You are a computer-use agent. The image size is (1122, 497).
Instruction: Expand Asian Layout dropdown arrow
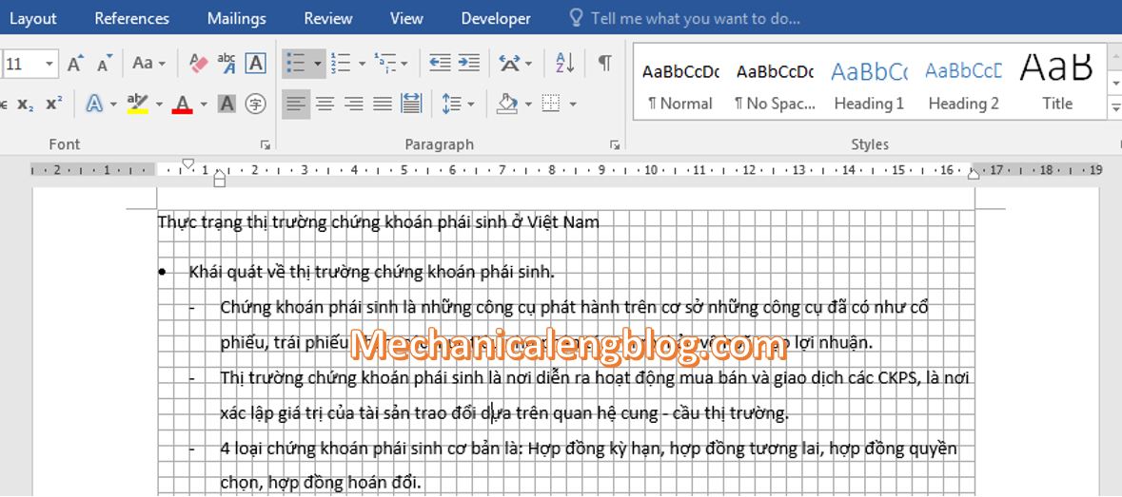coord(529,64)
